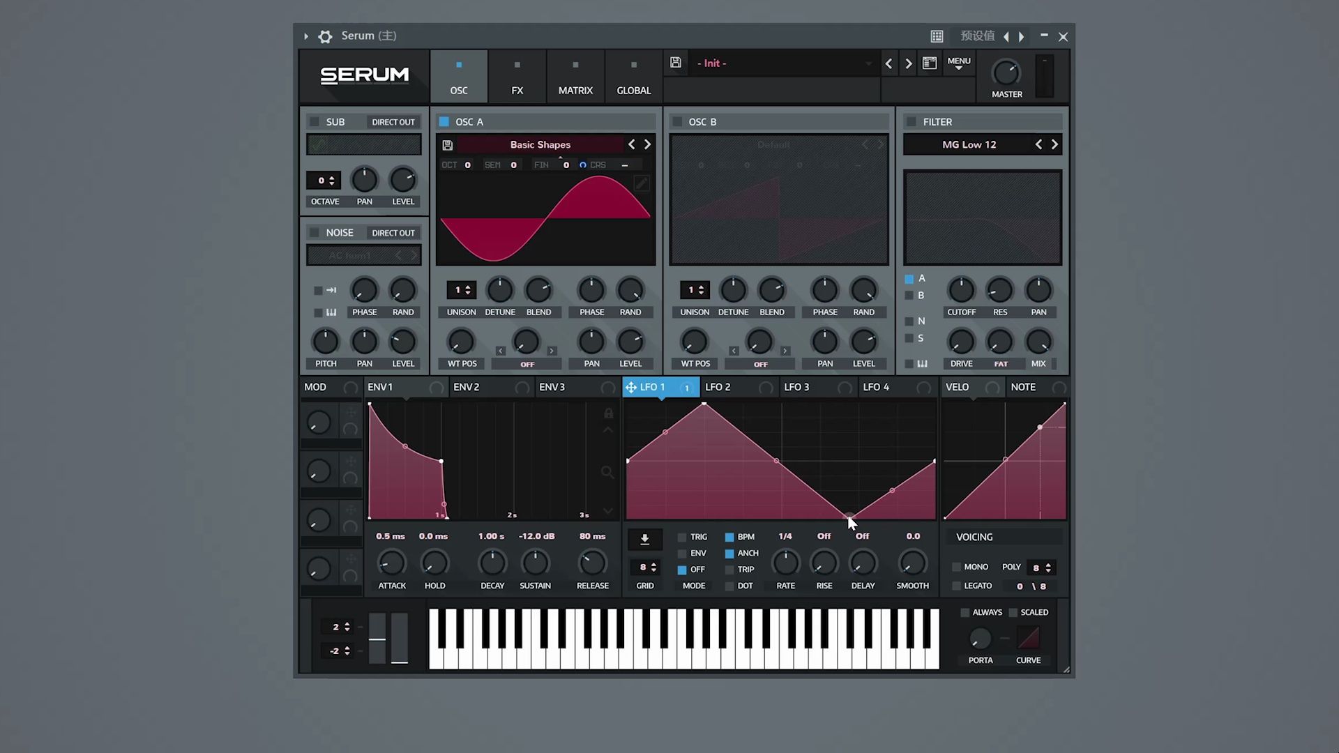Click the filter CUTOFF knob
The height and width of the screenshot is (753, 1339).
coord(961,289)
